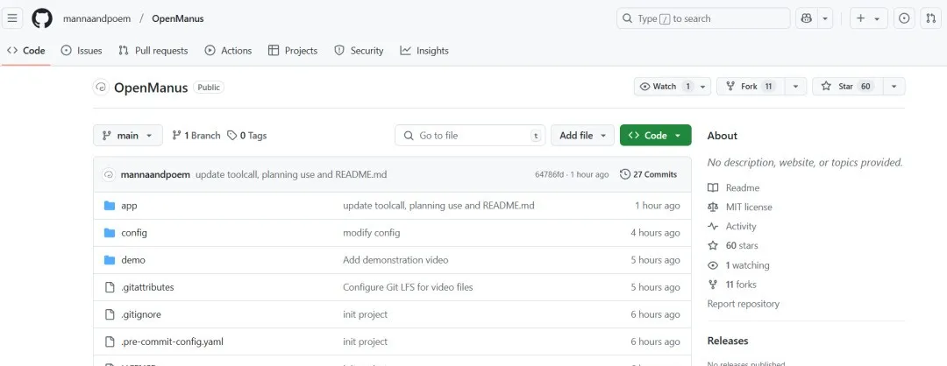The image size is (947, 366).
Task: View commit history via 27 Commits
Action: (649, 174)
